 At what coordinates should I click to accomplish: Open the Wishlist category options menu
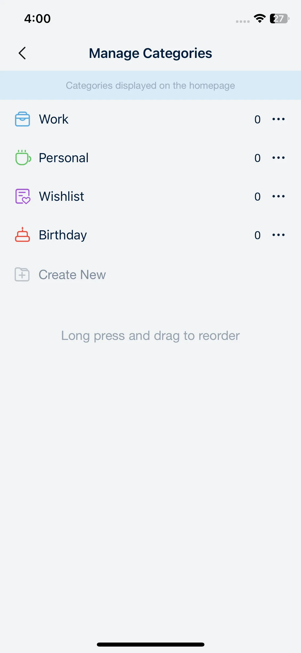pos(278,196)
